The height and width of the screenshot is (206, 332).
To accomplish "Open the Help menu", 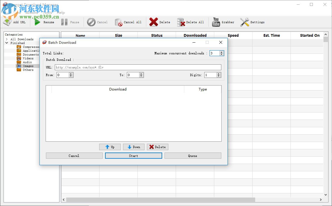I will click(x=61, y=12).
